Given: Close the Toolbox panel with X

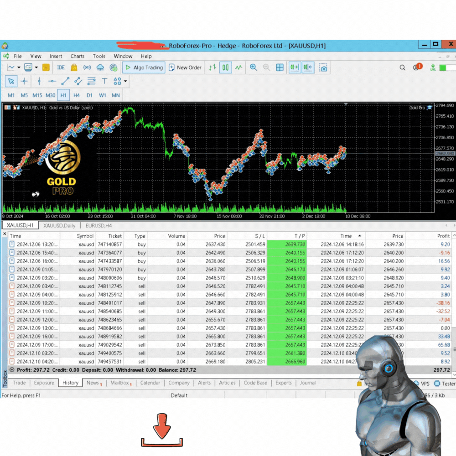Looking at the screenshot, I should tap(5, 233).
